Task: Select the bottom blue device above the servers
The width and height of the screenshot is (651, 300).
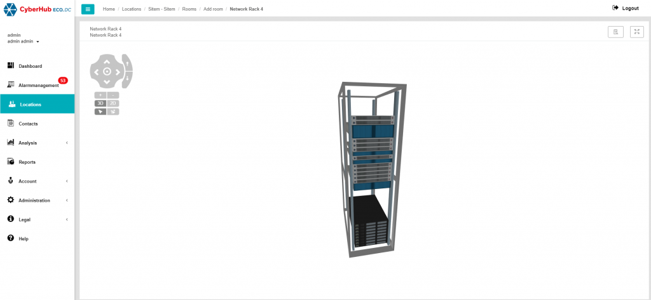Action: point(372,186)
